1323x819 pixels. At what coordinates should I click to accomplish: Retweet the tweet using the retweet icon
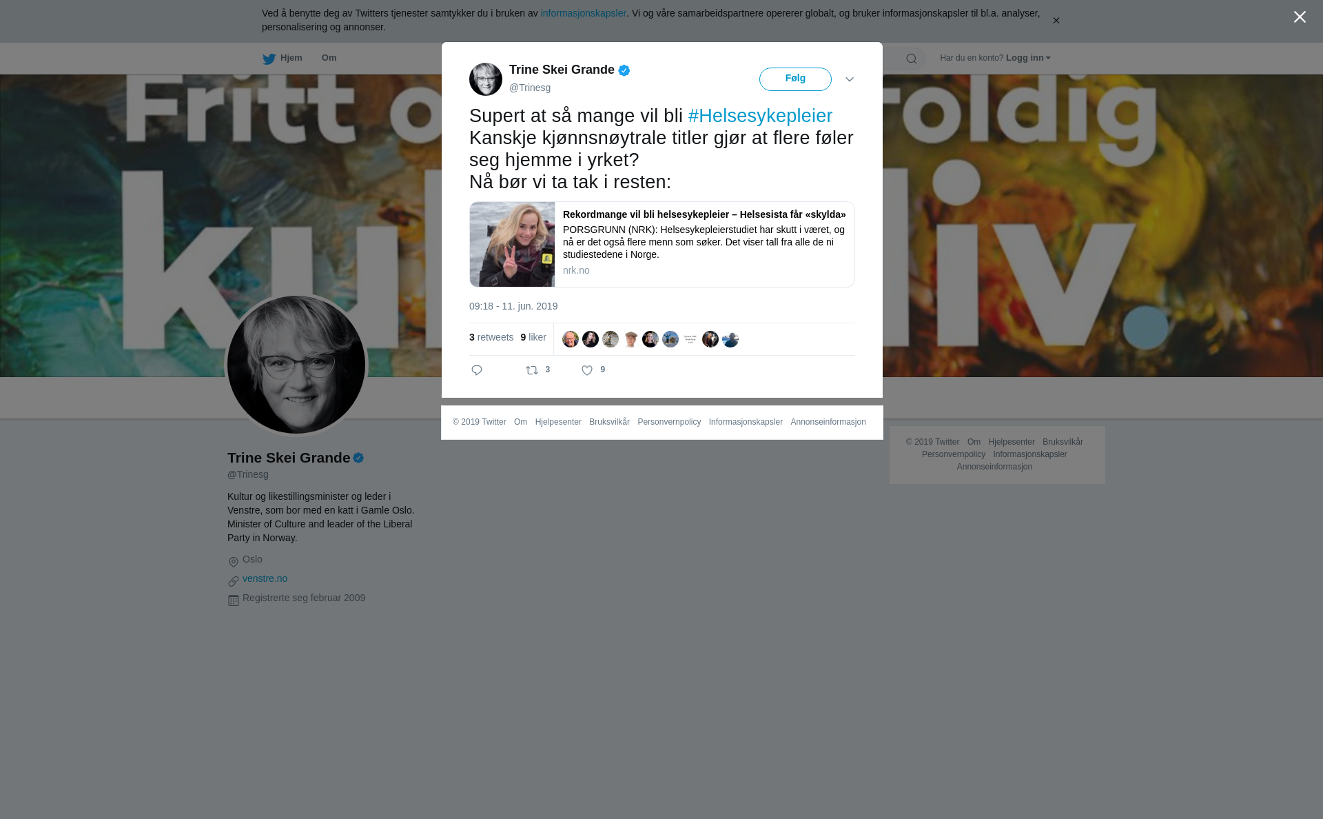532,370
